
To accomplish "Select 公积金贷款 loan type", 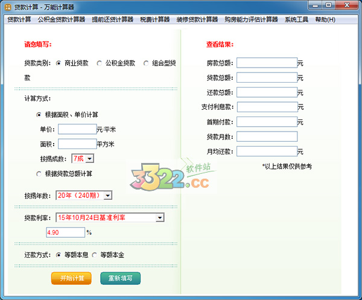I will (x=100, y=63).
